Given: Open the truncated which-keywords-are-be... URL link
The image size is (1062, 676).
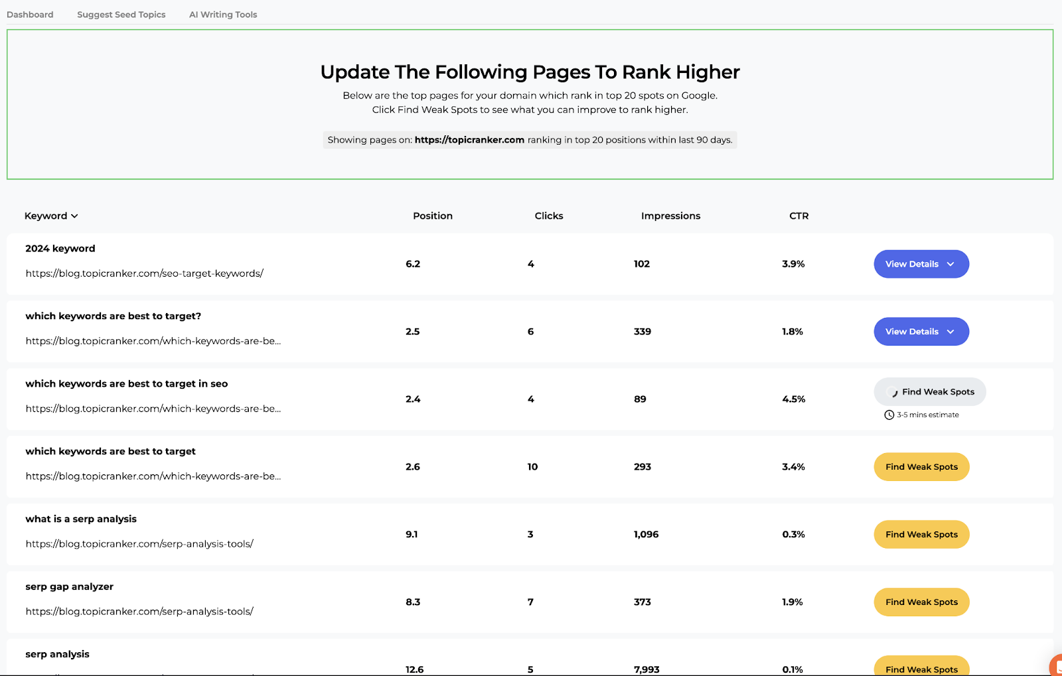Looking at the screenshot, I should [153, 340].
